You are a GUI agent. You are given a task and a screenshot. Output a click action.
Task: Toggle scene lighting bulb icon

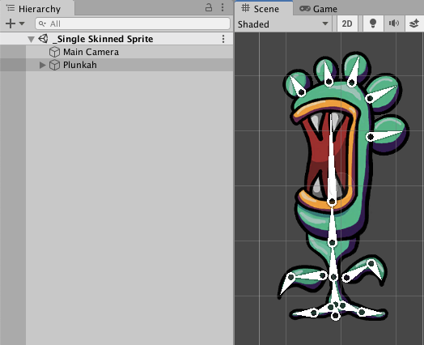tap(373, 23)
